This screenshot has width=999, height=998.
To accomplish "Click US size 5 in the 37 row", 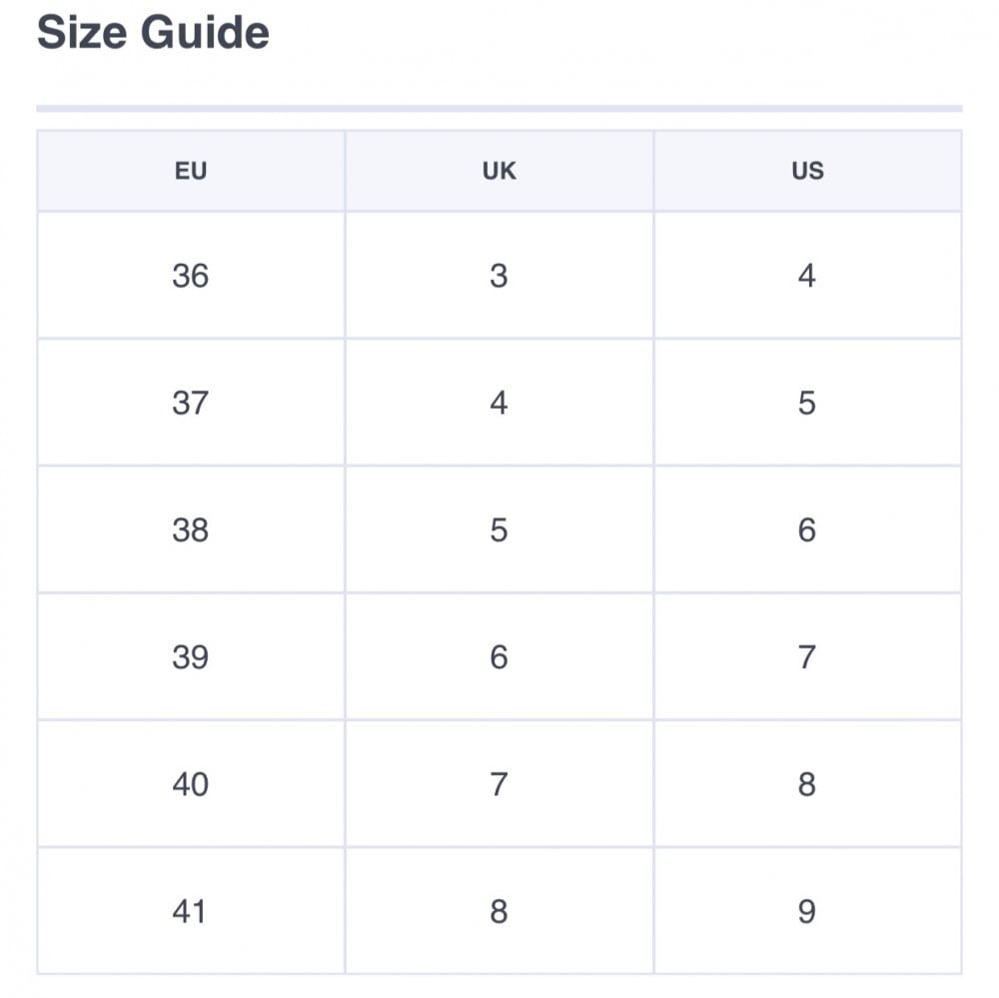I will click(807, 403).
